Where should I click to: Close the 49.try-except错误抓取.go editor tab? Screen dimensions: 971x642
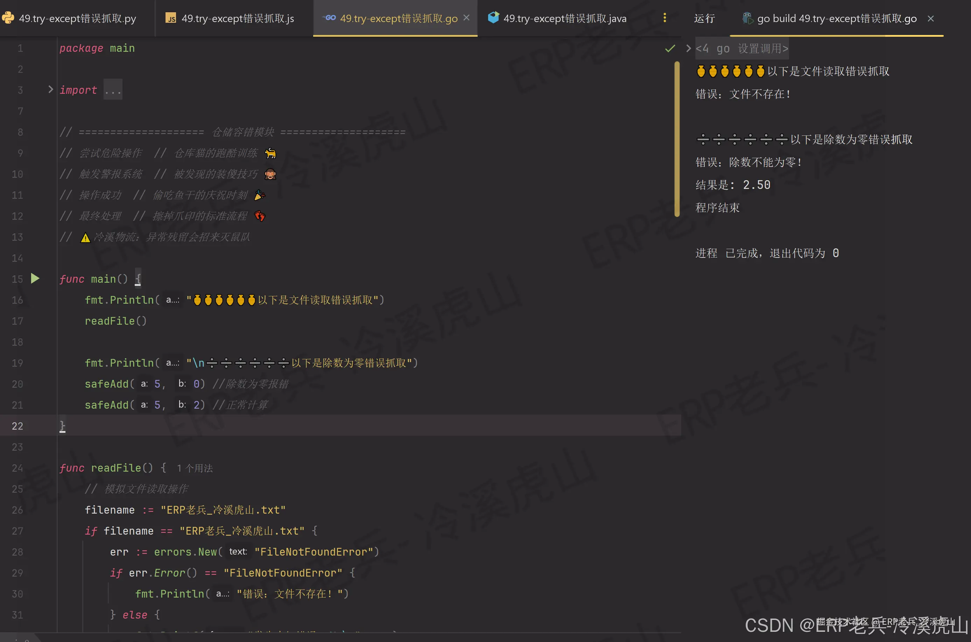pyautogui.click(x=466, y=17)
